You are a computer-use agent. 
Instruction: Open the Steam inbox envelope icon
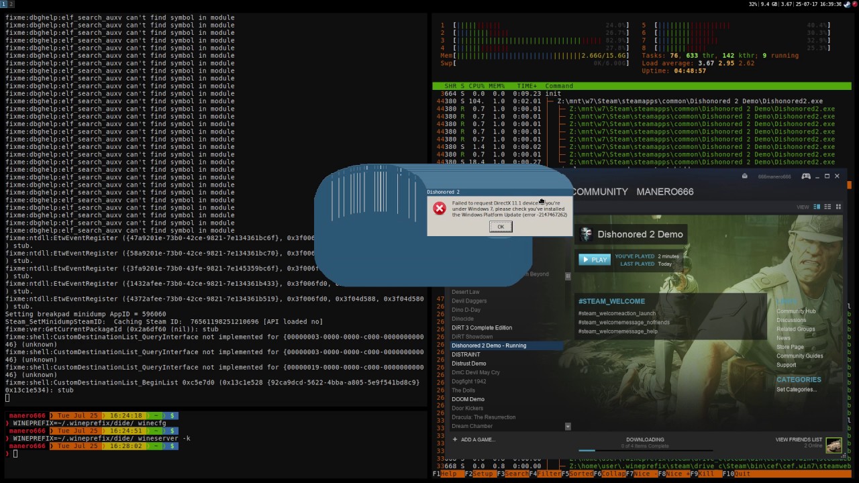(744, 176)
